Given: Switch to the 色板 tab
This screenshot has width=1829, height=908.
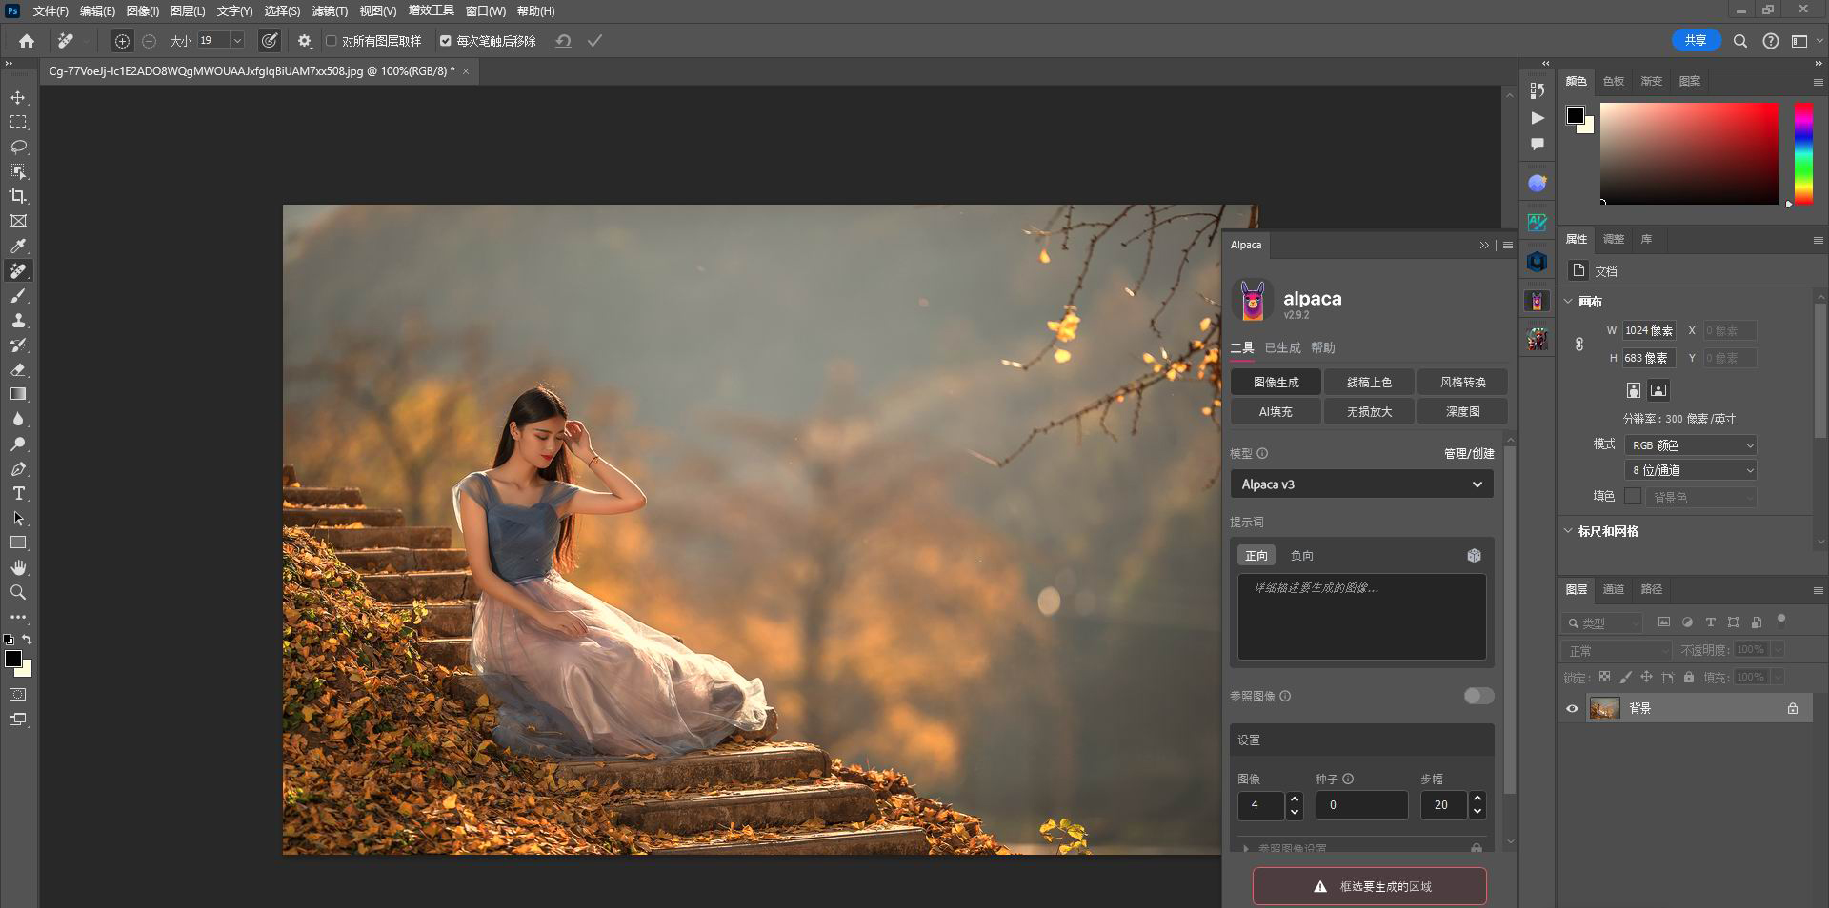Looking at the screenshot, I should (x=1613, y=81).
